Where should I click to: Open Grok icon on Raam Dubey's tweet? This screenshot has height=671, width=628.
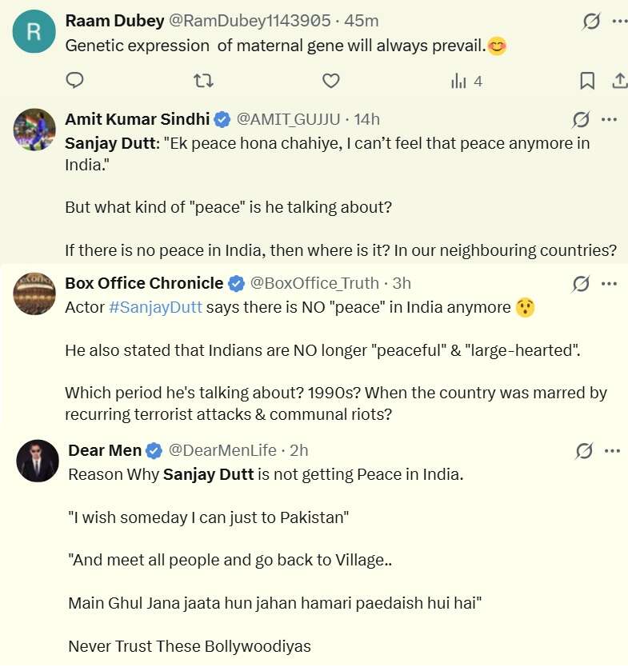click(x=591, y=21)
